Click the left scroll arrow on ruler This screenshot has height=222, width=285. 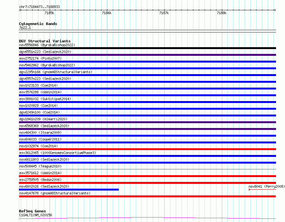coord(20,10)
